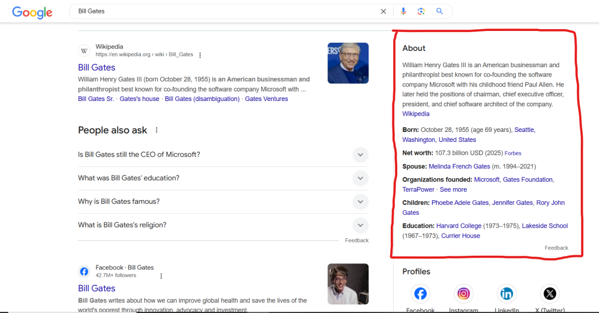The image size is (599, 313).
Task: Expand "What is Bill Gates's religion?" question
Action: (x=361, y=225)
